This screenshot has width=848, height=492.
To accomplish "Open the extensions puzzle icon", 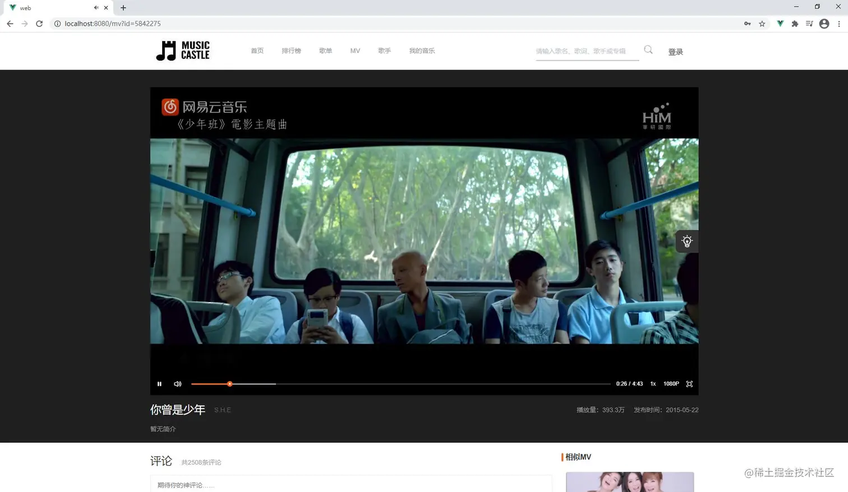I will tap(795, 24).
